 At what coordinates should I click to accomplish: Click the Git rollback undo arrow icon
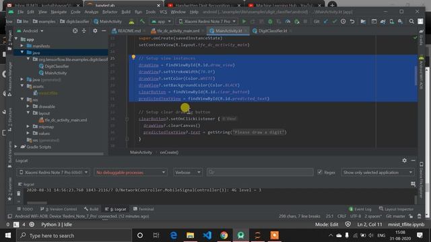coord(352,22)
